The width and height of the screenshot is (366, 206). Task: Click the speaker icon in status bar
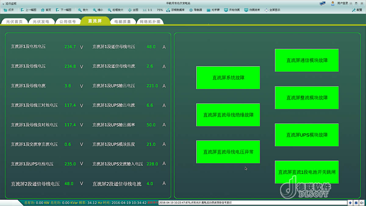click(x=362, y=203)
